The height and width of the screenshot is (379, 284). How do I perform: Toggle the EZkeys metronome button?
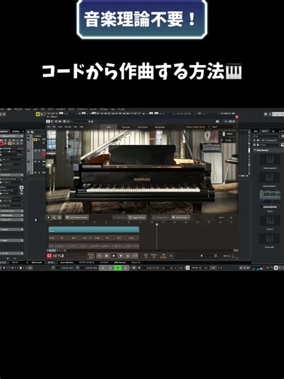127,256
